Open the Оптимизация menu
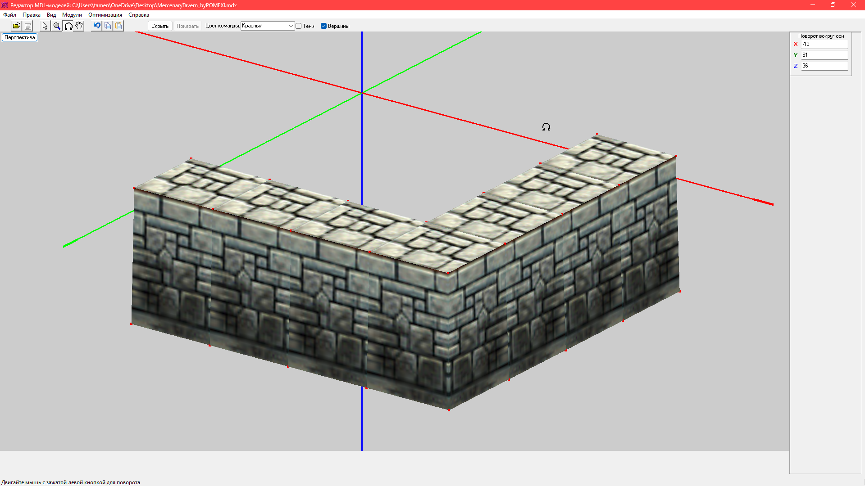 pos(105,15)
